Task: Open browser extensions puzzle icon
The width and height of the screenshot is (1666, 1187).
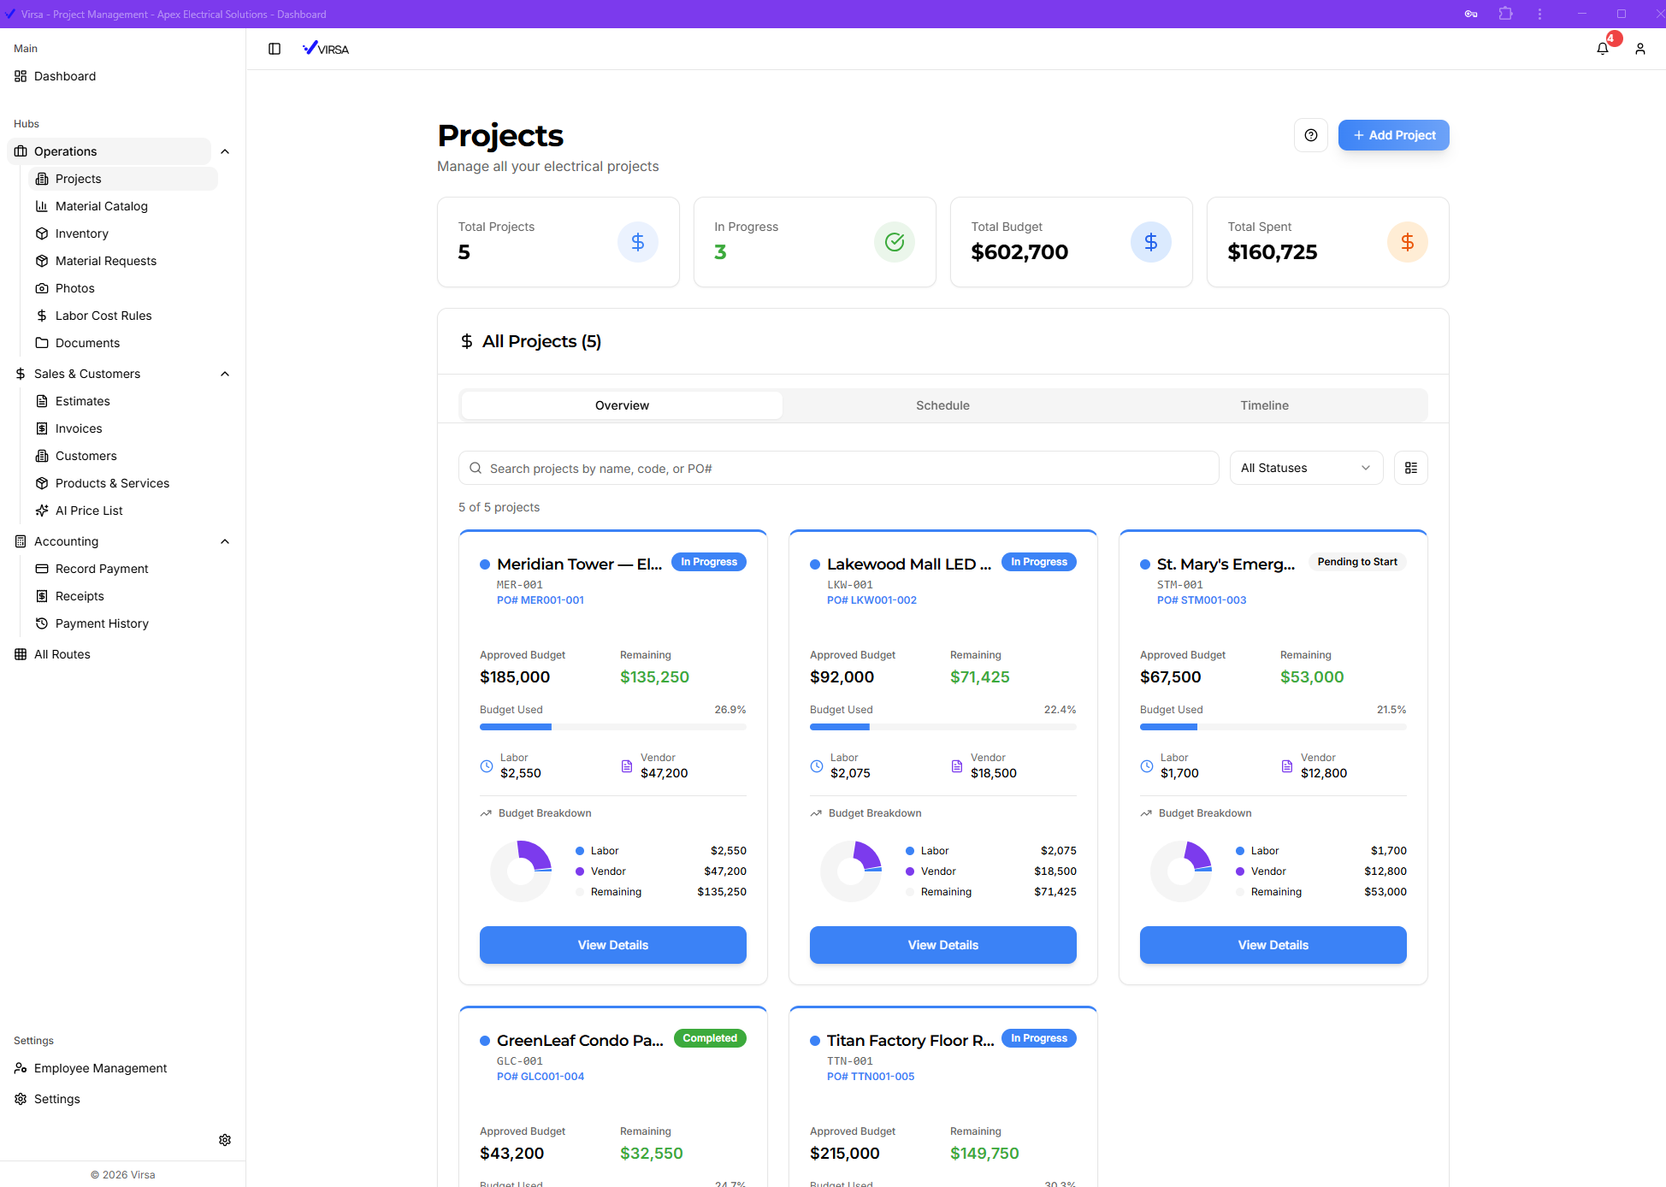Action: pyautogui.click(x=1505, y=14)
